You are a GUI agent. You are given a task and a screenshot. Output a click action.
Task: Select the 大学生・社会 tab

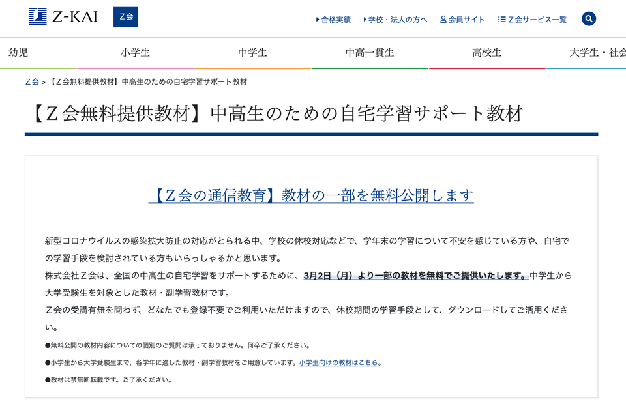597,53
